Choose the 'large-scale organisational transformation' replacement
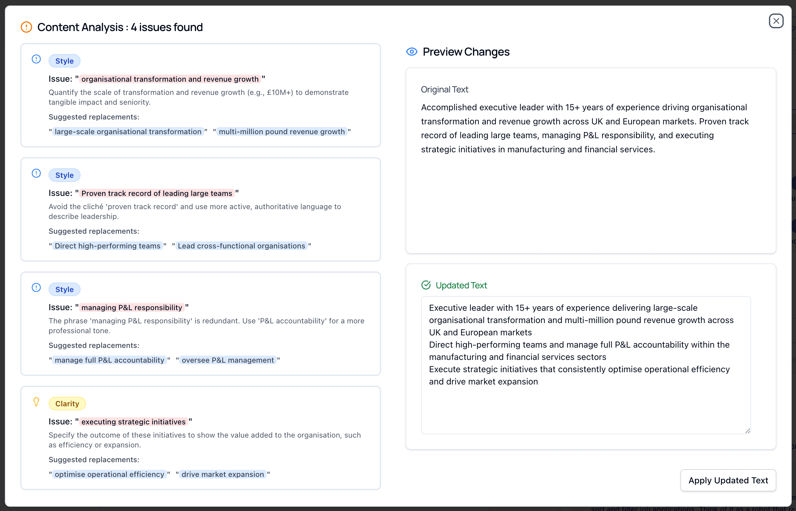The image size is (796, 511). (x=128, y=131)
